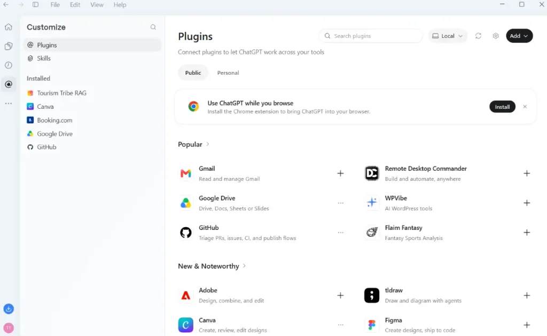
Task: Open the Help menu
Action: coord(120,5)
